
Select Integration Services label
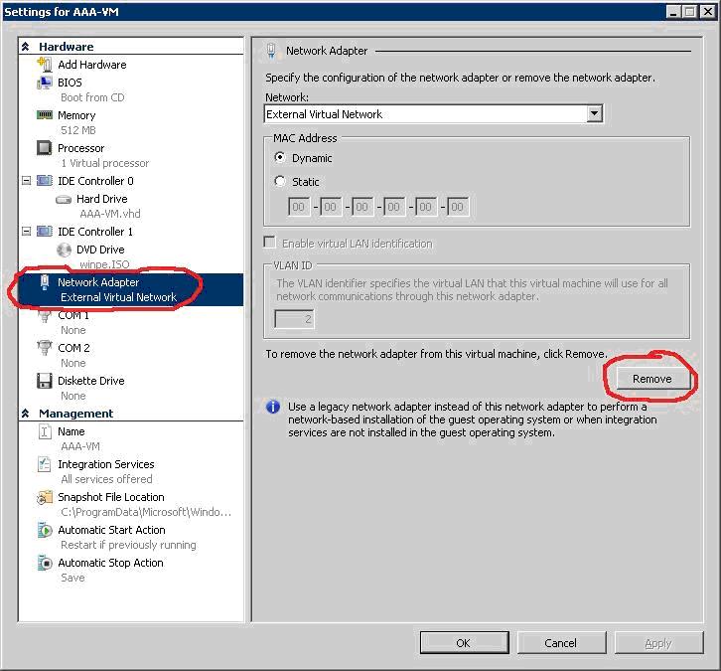click(x=105, y=464)
